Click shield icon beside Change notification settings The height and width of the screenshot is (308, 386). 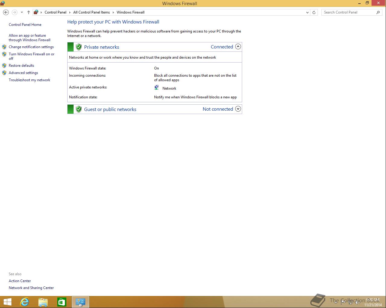pyautogui.click(x=4, y=47)
